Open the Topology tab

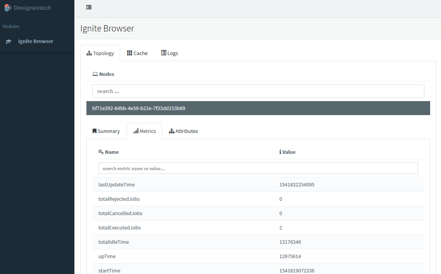point(100,53)
